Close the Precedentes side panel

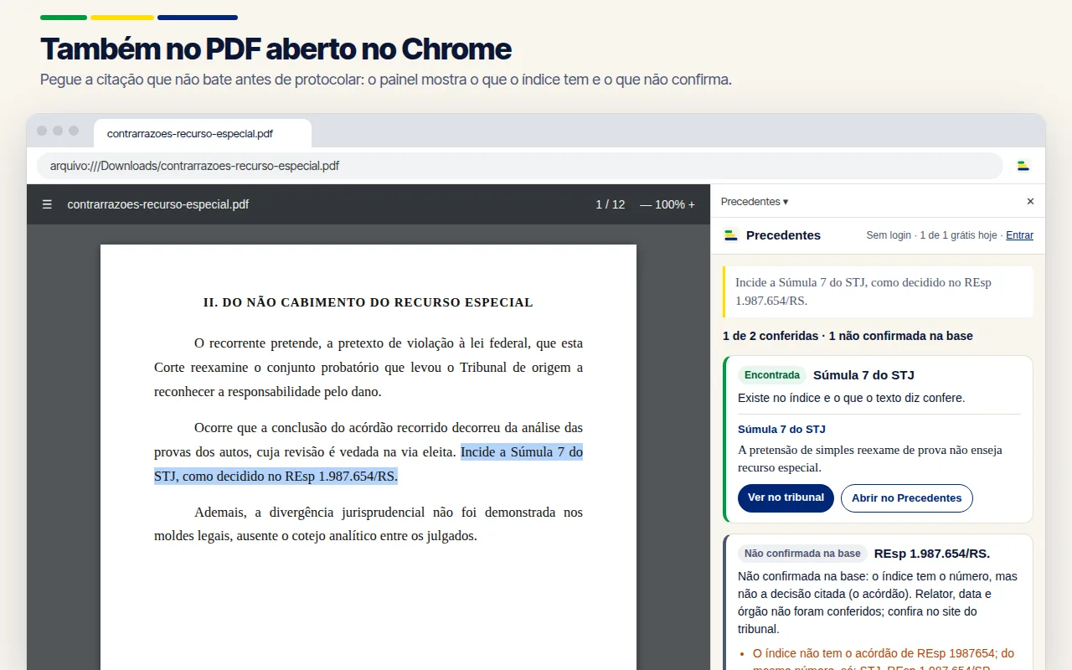(x=1030, y=202)
